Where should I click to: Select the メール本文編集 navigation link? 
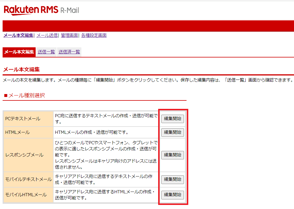(x=18, y=35)
